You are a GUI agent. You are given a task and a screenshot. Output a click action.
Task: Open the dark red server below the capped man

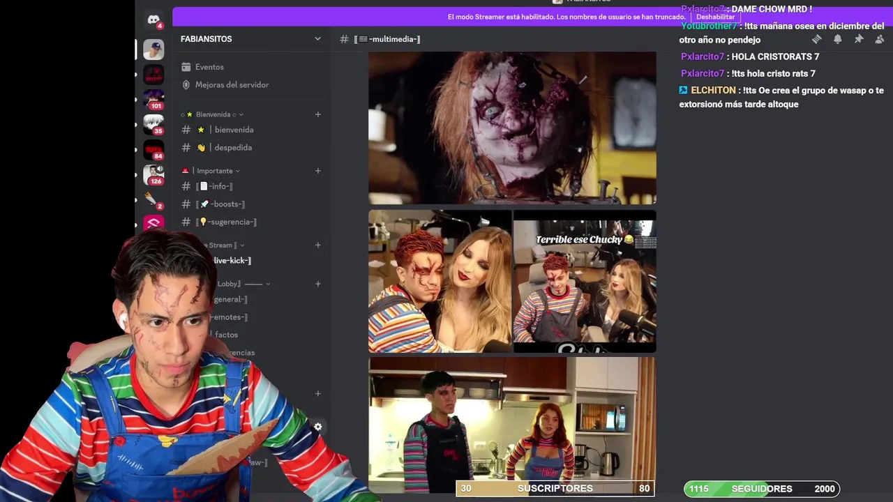tap(153, 74)
